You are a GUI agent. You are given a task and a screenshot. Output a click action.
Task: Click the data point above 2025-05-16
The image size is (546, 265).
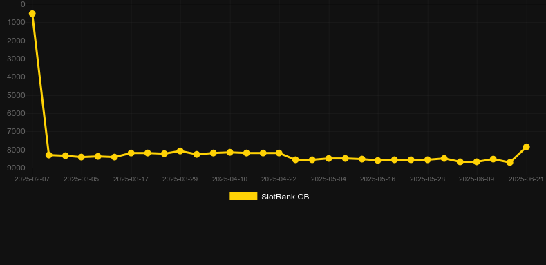378,161
